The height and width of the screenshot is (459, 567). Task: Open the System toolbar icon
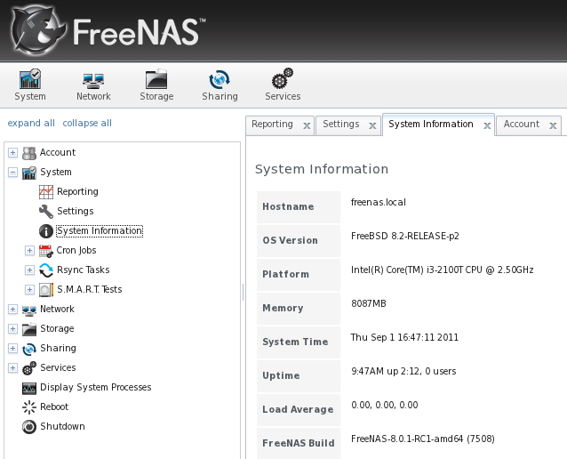(x=30, y=79)
